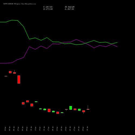Screen dimensions: 135x135
Task: Click the 27 Apr date label
Action: [74, 129]
